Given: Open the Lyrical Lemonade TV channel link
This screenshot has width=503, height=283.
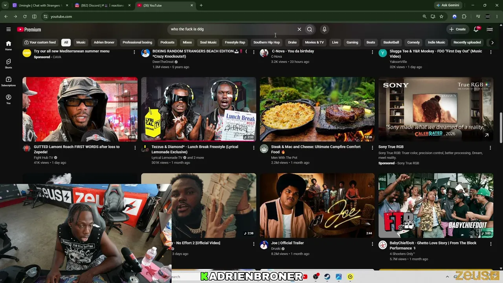Looking at the screenshot, I should pyautogui.click(x=167, y=158).
